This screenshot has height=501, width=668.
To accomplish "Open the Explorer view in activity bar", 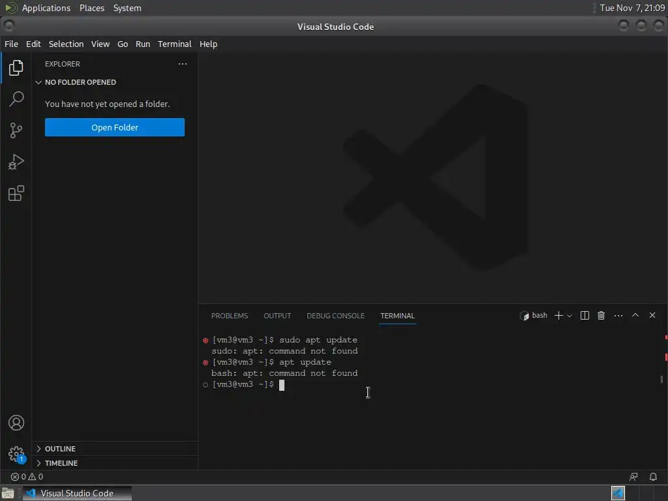I will [x=16, y=68].
